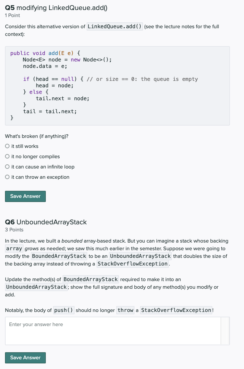This screenshot has height=369, width=244.
Task: Save Answer for question Q5
Action: pyautogui.click(x=25, y=196)
